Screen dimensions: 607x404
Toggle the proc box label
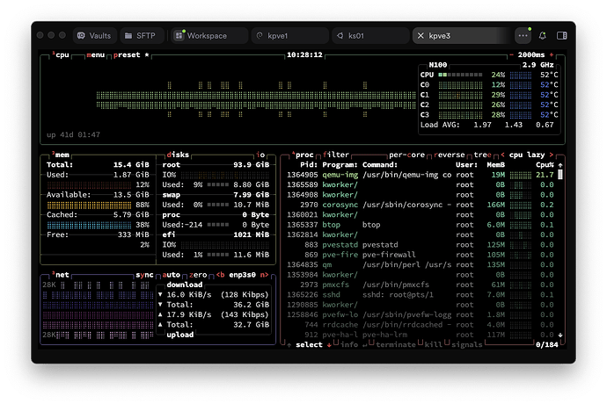tap(304, 155)
